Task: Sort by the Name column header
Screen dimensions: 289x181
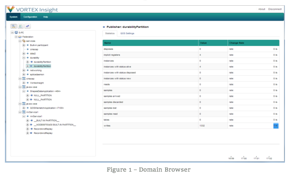Action: tap(150, 43)
